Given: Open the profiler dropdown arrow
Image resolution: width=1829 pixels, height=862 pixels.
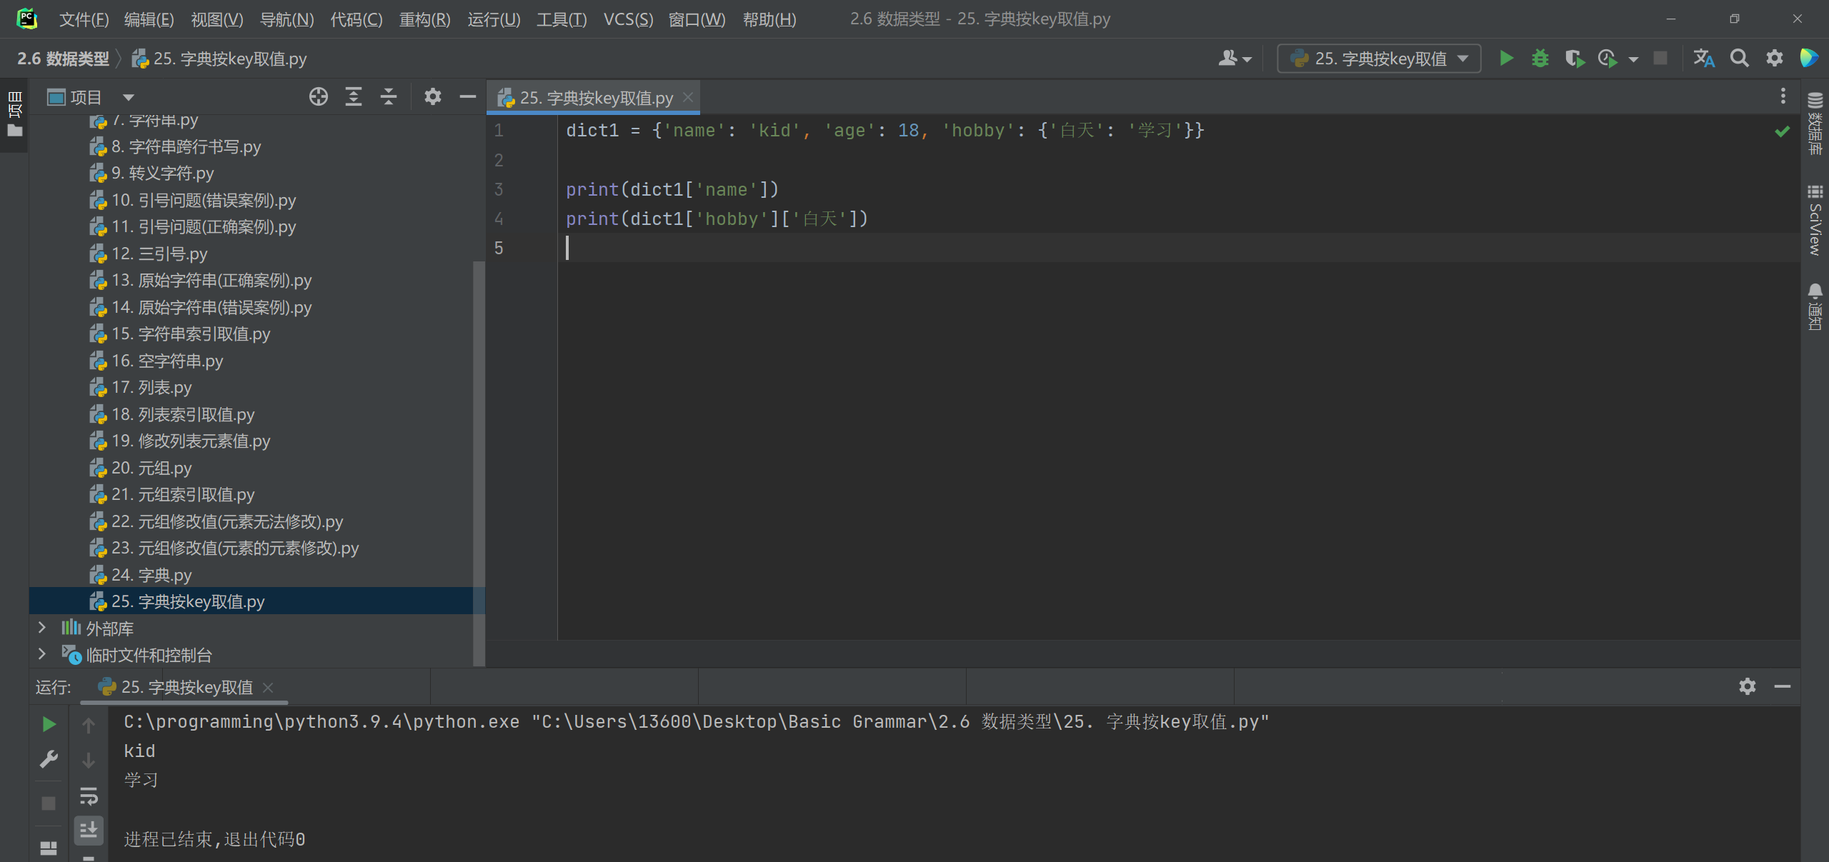Looking at the screenshot, I should pyautogui.click(x=1633, y=59).
